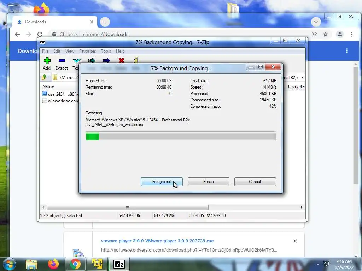Click the vmware-player source URL link
The height and width of the screenshot is (271, 362).
[x=189, y=250]
